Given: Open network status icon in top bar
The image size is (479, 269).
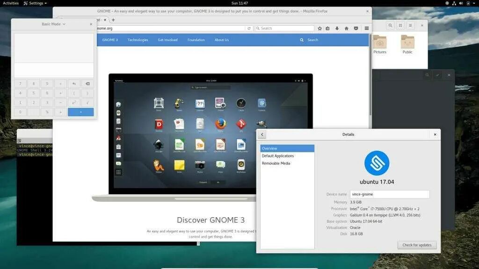Looking at the screenshot, I should click(454, 3).
